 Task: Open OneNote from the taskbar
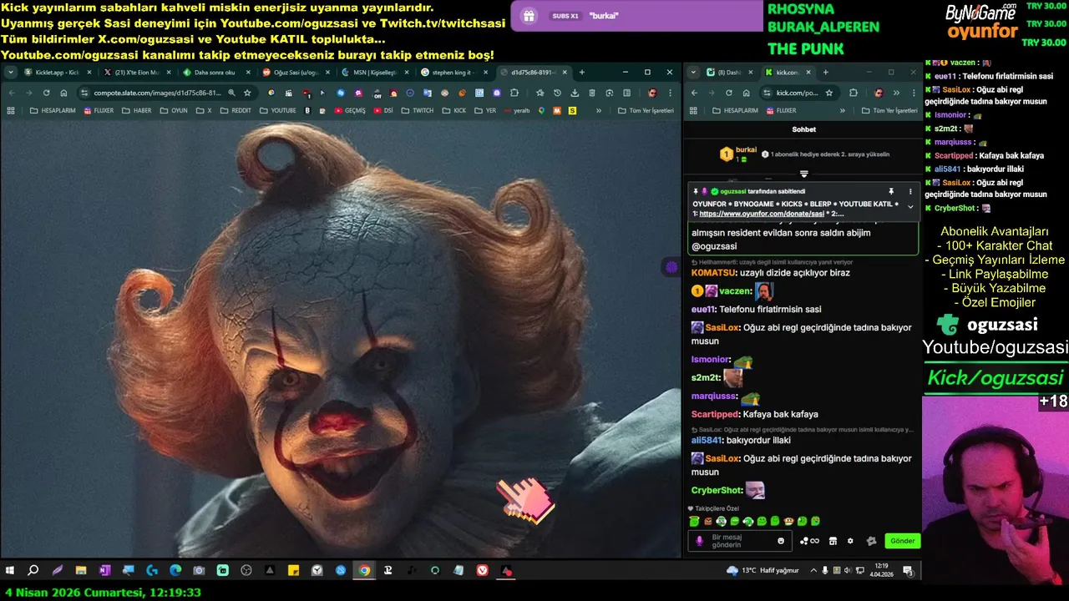[104, 571]
